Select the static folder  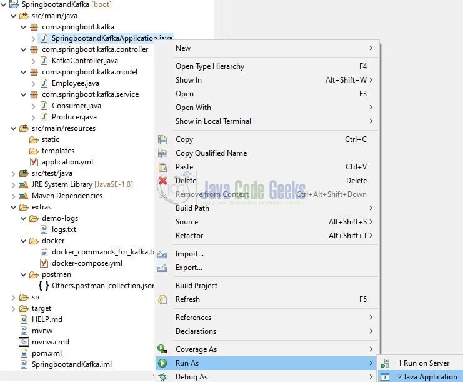click(51, 139)
